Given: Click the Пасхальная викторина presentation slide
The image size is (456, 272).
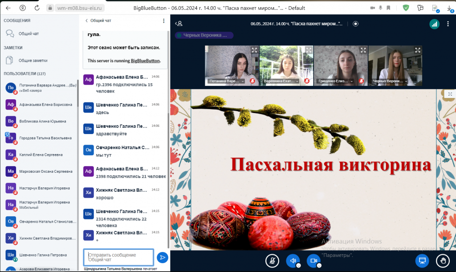Looking at the screenshot, I should tap(313, 170).
